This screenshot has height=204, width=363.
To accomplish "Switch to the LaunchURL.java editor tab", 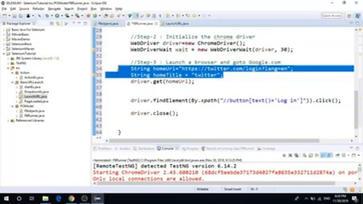I will coord(176,24).
